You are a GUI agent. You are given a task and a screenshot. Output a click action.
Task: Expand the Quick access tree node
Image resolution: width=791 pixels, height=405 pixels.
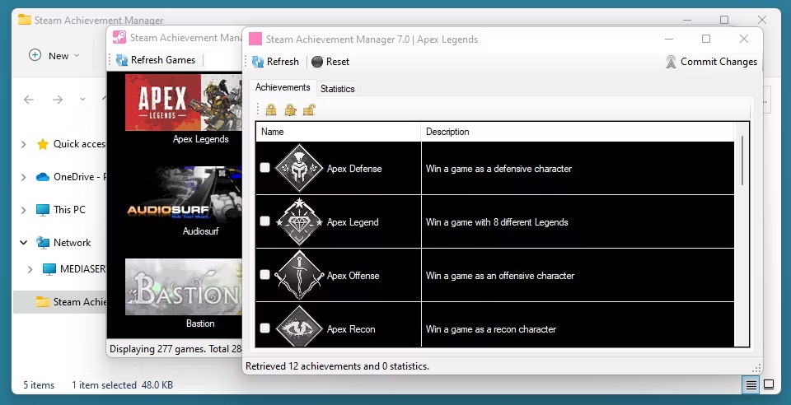(23, 144)
